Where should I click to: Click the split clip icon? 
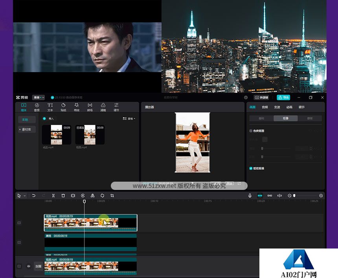[53, 195]
